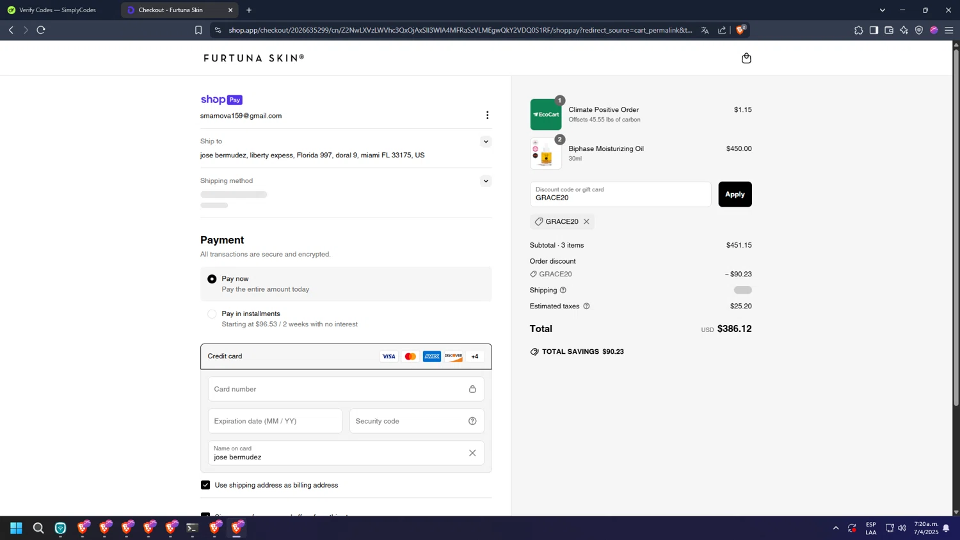Screen dimensions: 960x540
Task: Click the Discount code or gift card field
Action: click(620, 195)
